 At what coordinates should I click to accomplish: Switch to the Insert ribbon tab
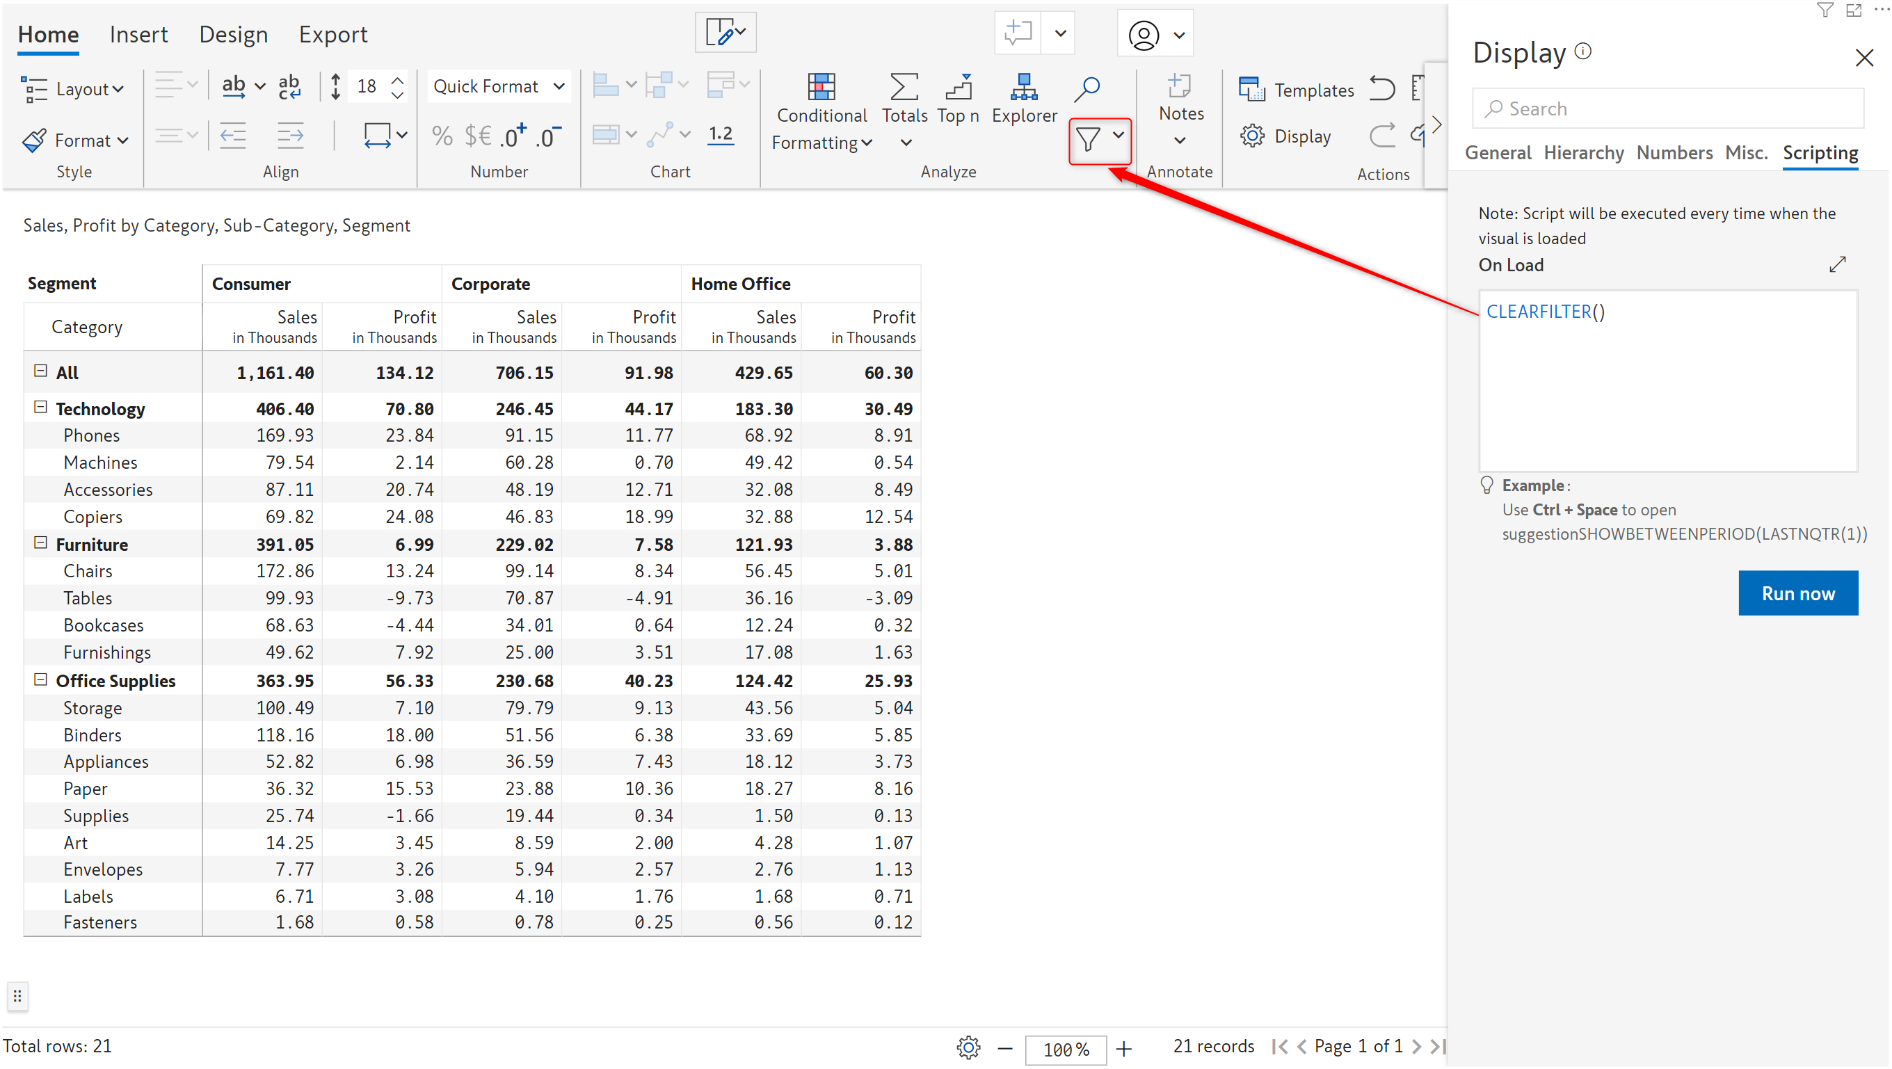pyautogui.click(x=138, y=35)
